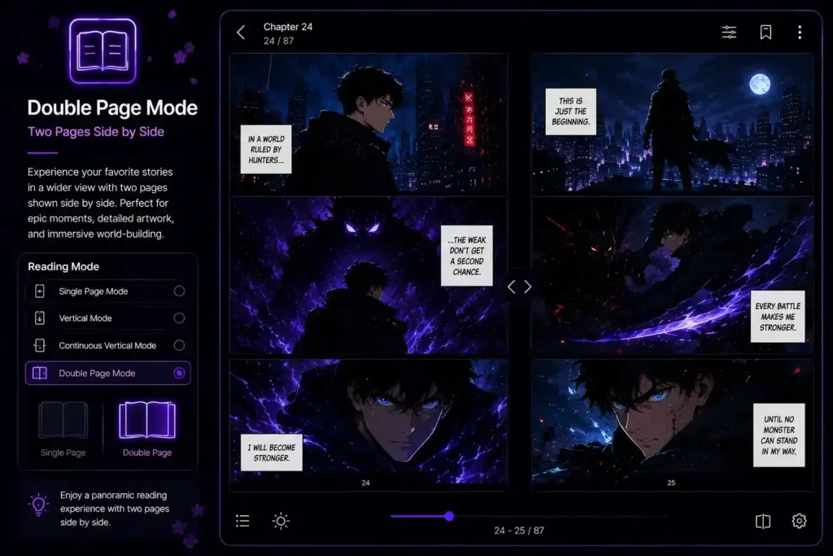Click the Vertical Mode row icon
The image size is (833, 556).
40,318
